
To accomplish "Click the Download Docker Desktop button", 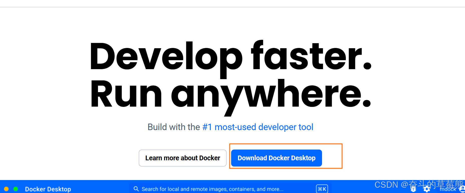I will (276, 158).
